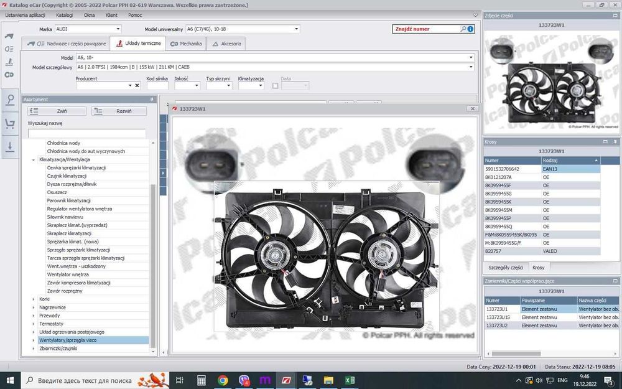This screenshot has height=389, width=622.
Task: Open the download arrow sidebar tool
Action: tap(10, 146)
